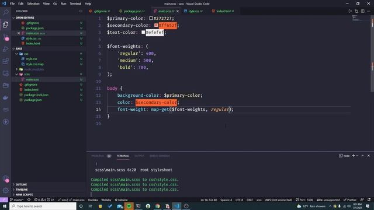Collapse the SASS workspace section
The width and height of the screenshot is (374, 210).
tap(13, 48)
